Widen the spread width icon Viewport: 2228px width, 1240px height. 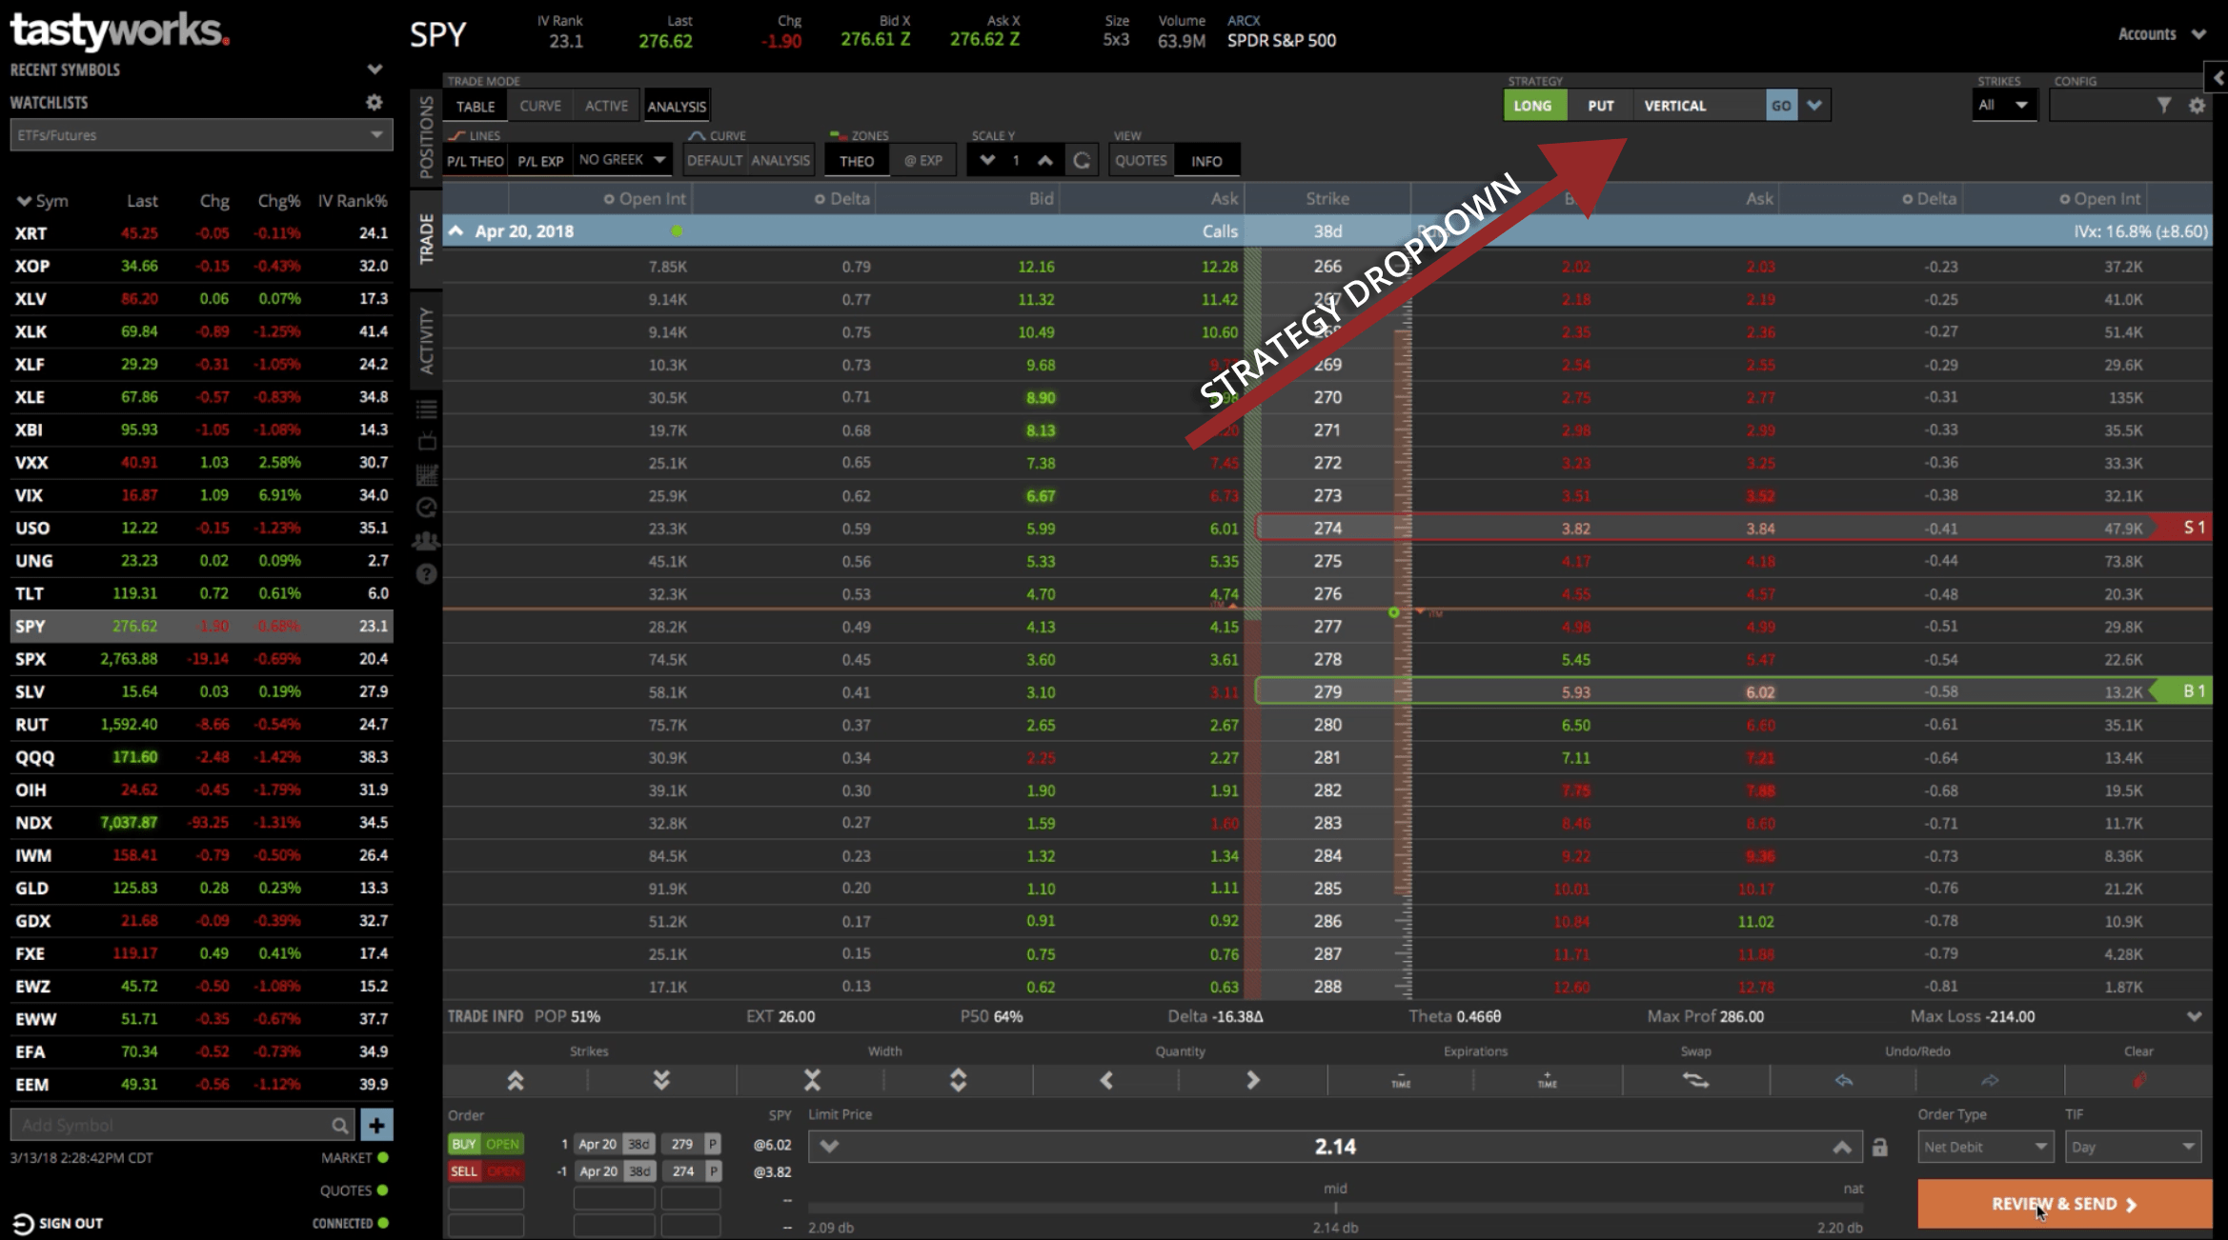pos(959,1080)
